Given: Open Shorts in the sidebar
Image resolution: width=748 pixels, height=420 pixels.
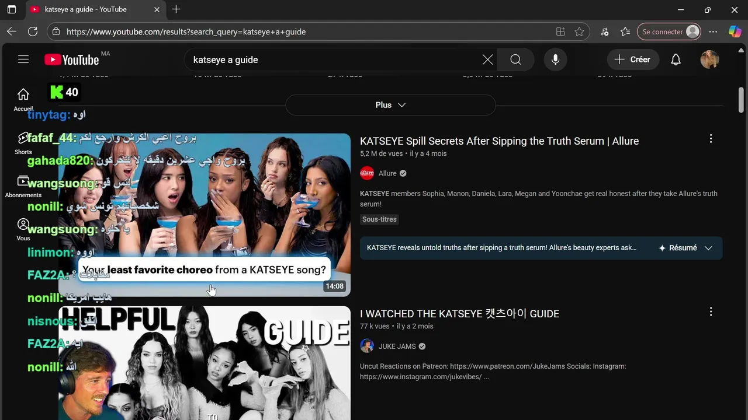Looking at the screenshot, I should coord(23,143).
